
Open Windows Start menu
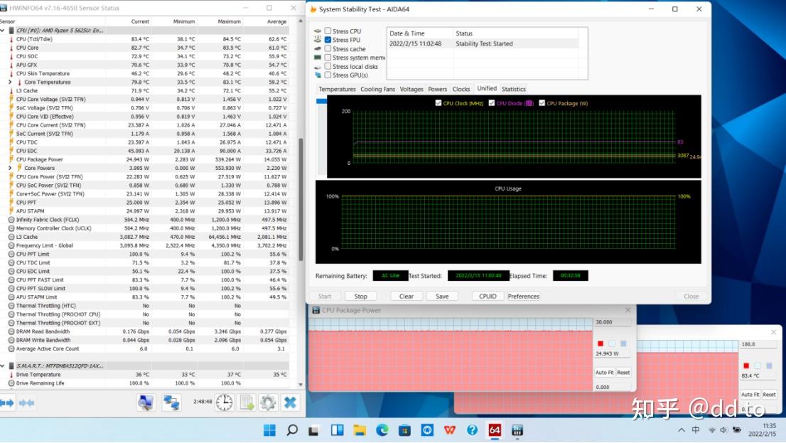coord(269,430)
